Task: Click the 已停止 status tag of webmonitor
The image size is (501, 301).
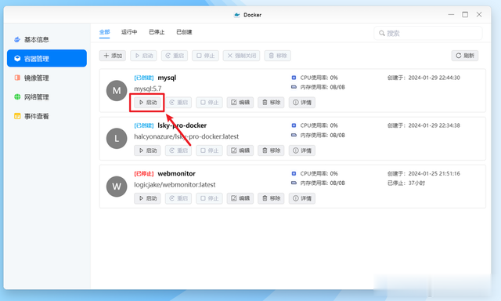Action: tap(144, 173)
